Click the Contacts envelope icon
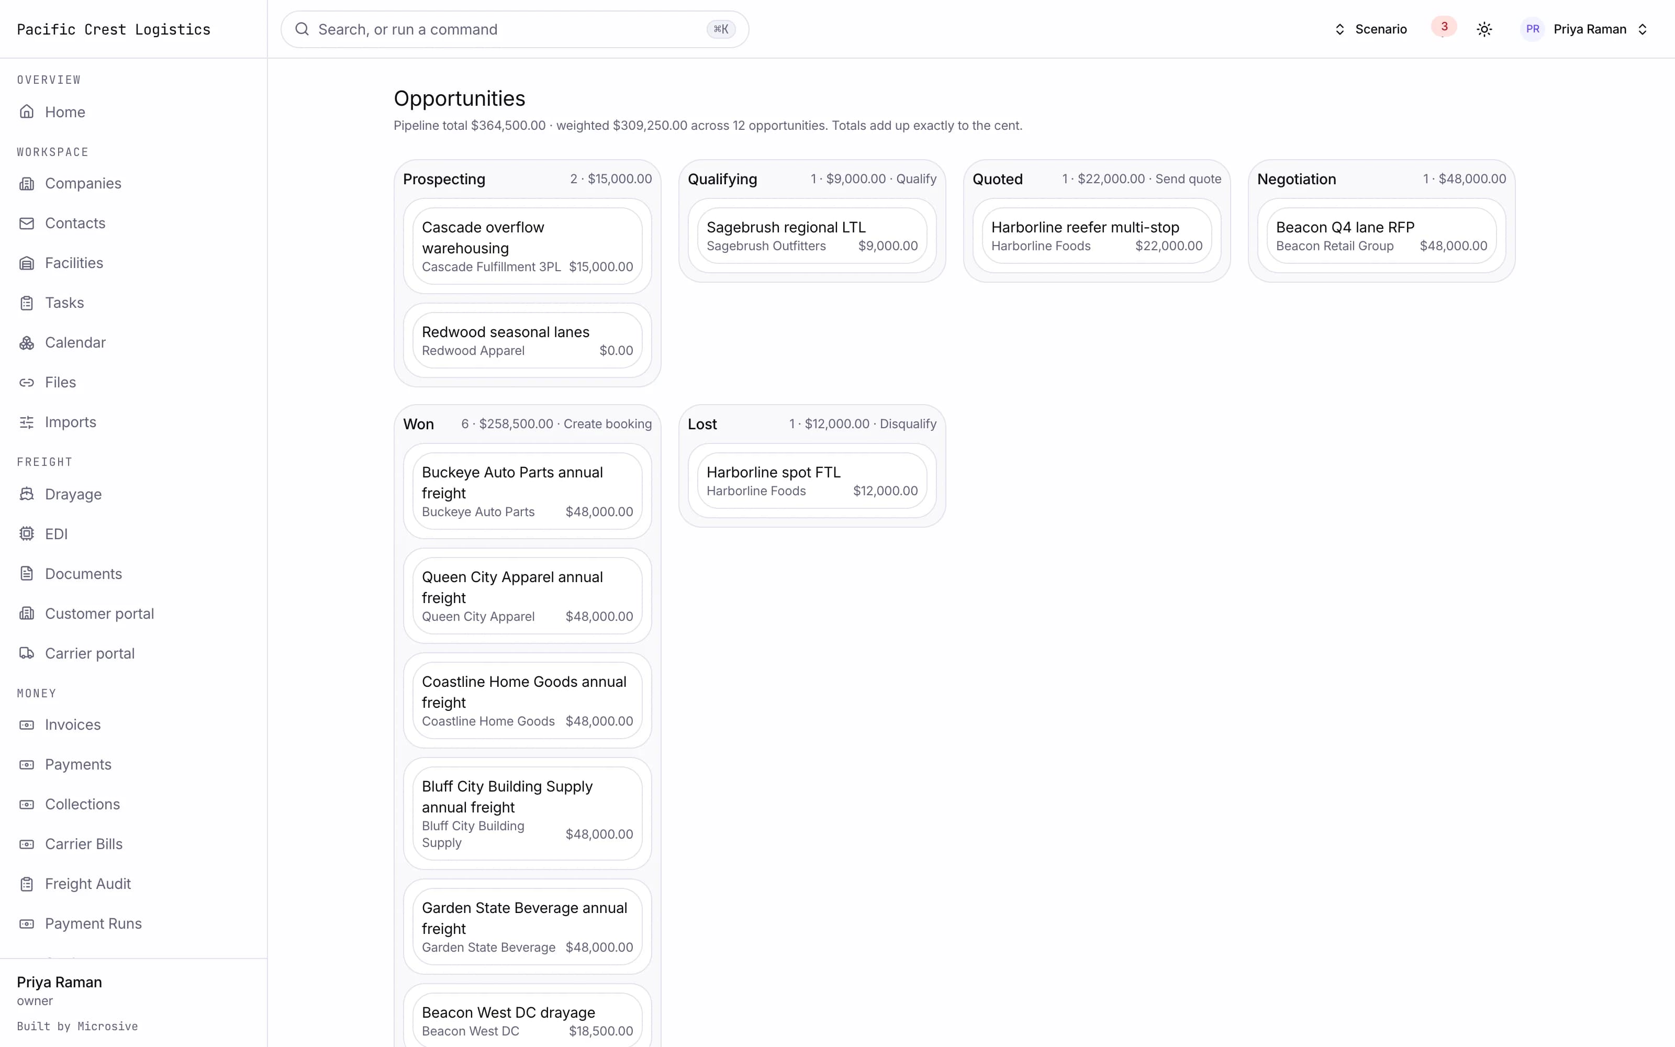This screenshot has height=1047, width=1675. (26, 223)
